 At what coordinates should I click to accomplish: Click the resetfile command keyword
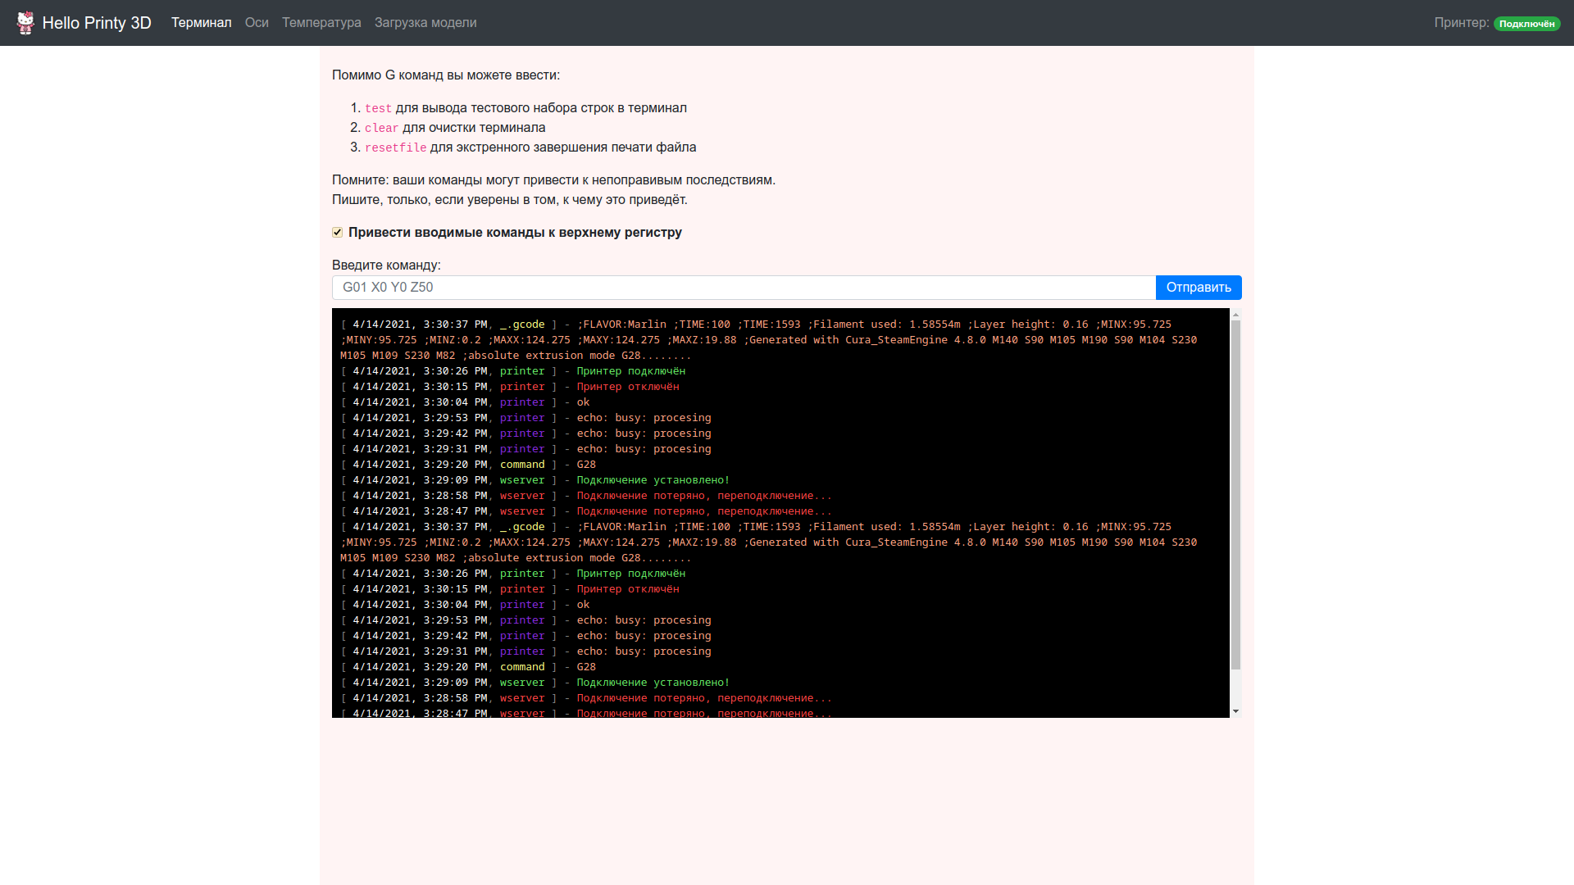pyautogui.click(x=395, y=147)
